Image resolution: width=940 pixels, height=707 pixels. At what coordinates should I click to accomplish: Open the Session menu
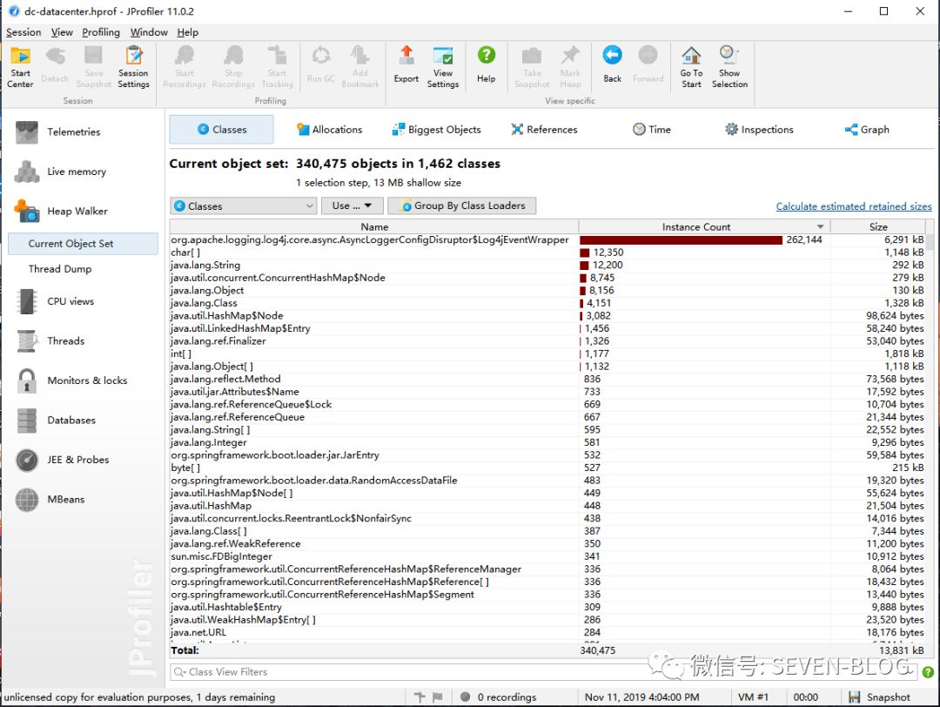(23, 32)
